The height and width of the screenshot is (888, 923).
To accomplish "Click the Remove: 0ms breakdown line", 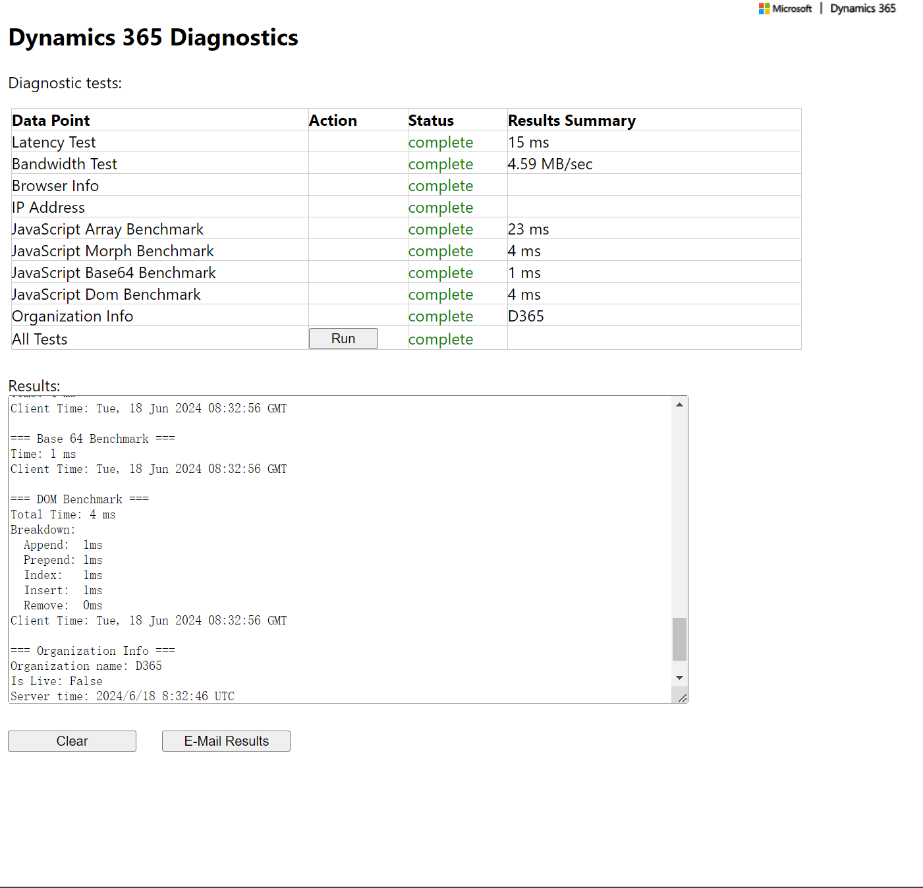I will click(x=63, y=605).
